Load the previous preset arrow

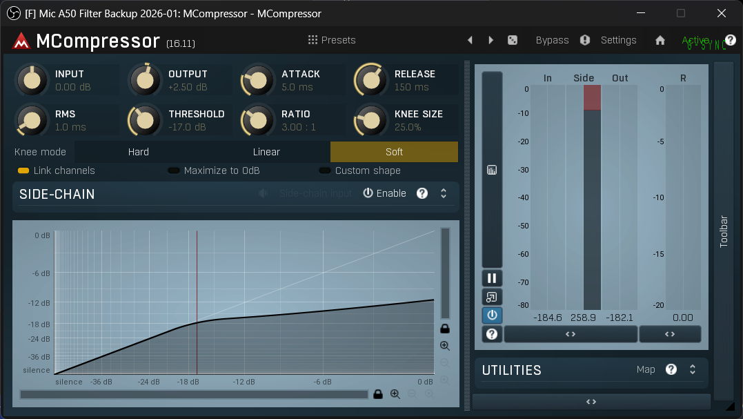click(x=470, y=40)
